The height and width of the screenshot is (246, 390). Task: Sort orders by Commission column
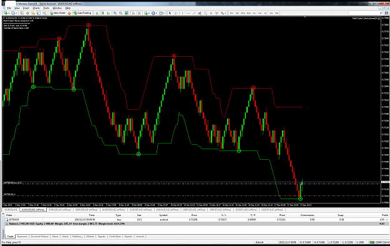click(307, 215)
